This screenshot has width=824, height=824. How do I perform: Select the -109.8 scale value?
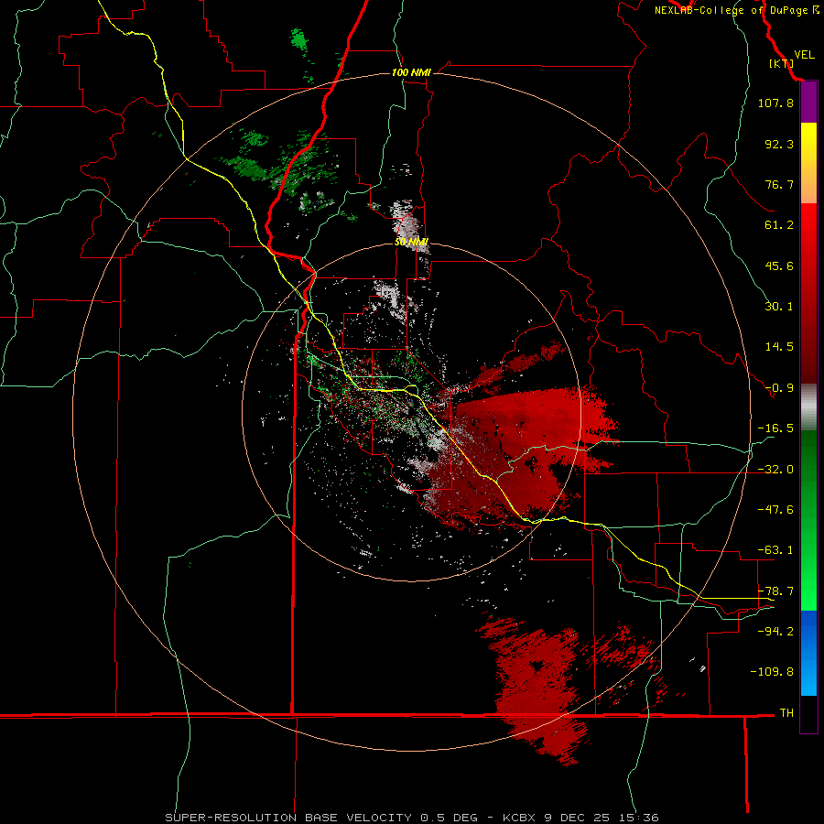tap(772, 672)
